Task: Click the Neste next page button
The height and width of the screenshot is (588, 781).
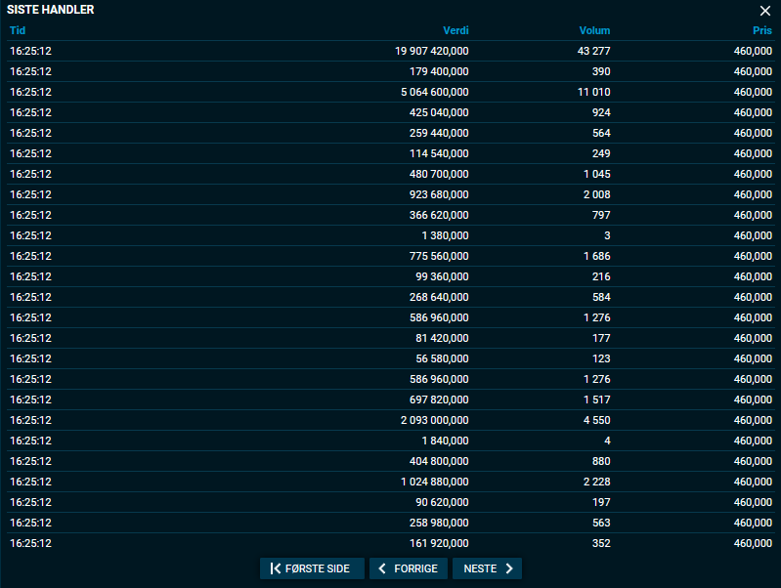Action: coord(487,568)
